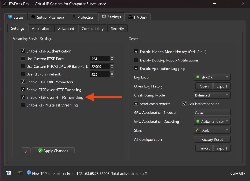Expand the Crash Dump Mode dropdown
The height and width of the screenshot is (181, 250).
(x=212, y=95)
